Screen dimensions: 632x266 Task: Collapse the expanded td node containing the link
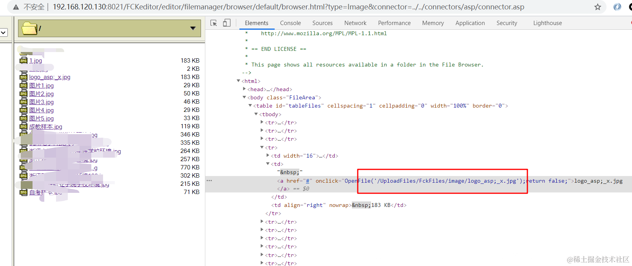268,164
